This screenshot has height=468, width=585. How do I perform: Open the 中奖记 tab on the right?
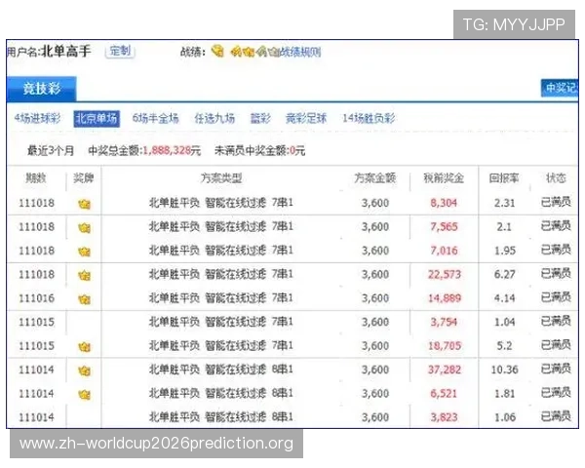(x=560, y=88)
